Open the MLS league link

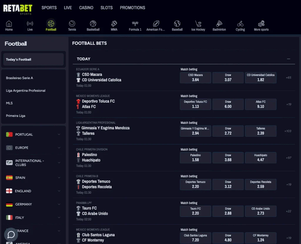click(9, 103)
